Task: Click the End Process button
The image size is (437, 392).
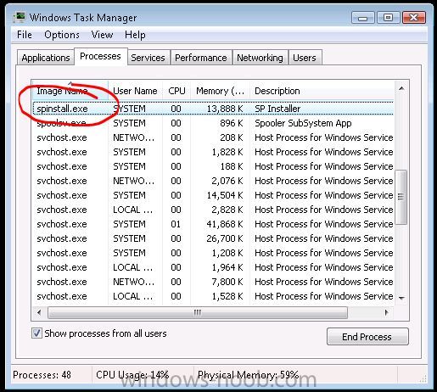Action: (367, 337)
